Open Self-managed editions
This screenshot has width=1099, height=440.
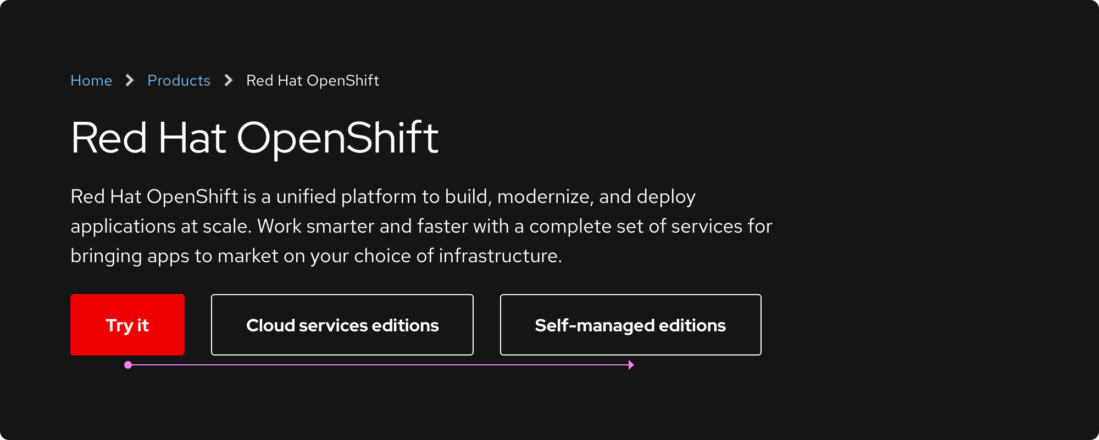click(630, 325)
